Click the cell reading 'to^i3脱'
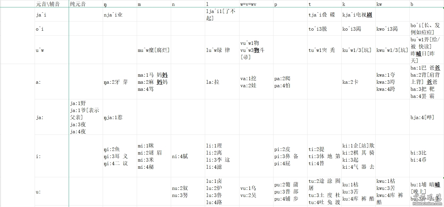The width and height of the screenshot is (444, 207). click(x=324, y=29)
